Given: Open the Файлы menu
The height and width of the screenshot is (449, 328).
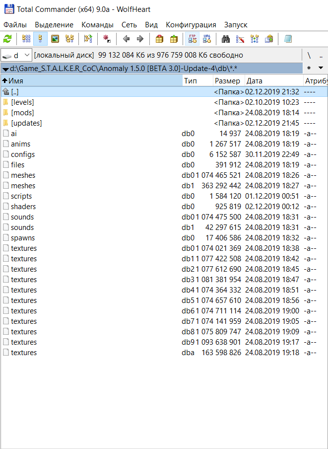Looking at the screenshot, I should [x=15, y=25].
